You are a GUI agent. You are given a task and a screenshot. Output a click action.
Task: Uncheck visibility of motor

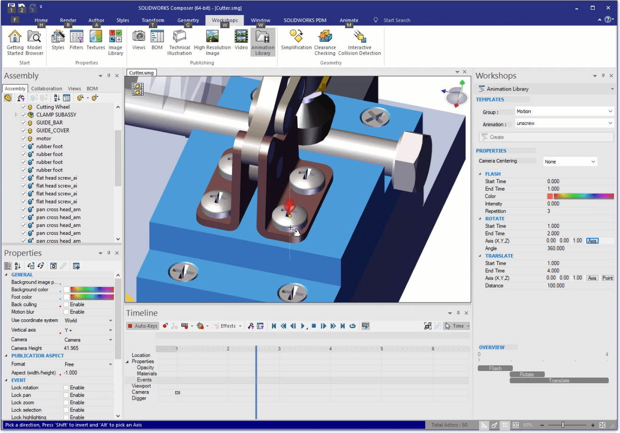[x=23, y=139]
